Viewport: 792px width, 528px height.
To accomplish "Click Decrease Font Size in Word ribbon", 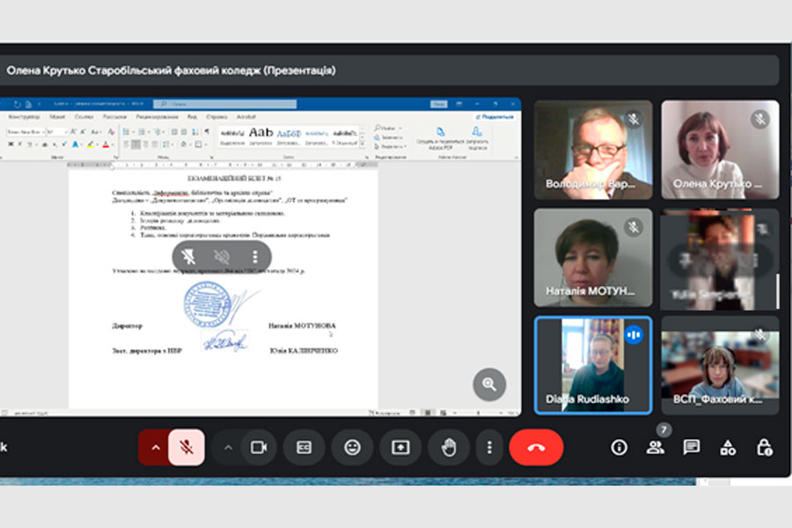I will [x=84, y=132].
